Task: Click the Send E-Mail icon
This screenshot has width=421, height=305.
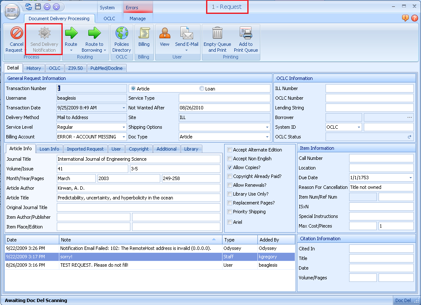Action: click(x=186, y=34)
